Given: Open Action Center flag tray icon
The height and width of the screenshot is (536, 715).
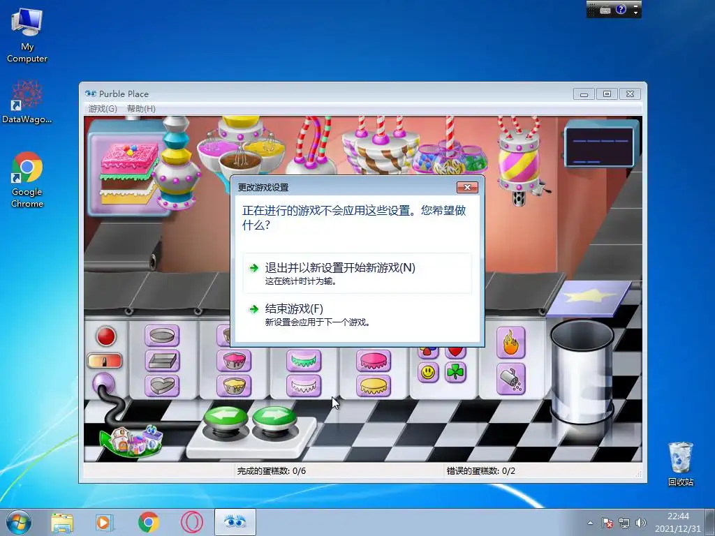Looking at the screenshot, I should click(607, 523).
